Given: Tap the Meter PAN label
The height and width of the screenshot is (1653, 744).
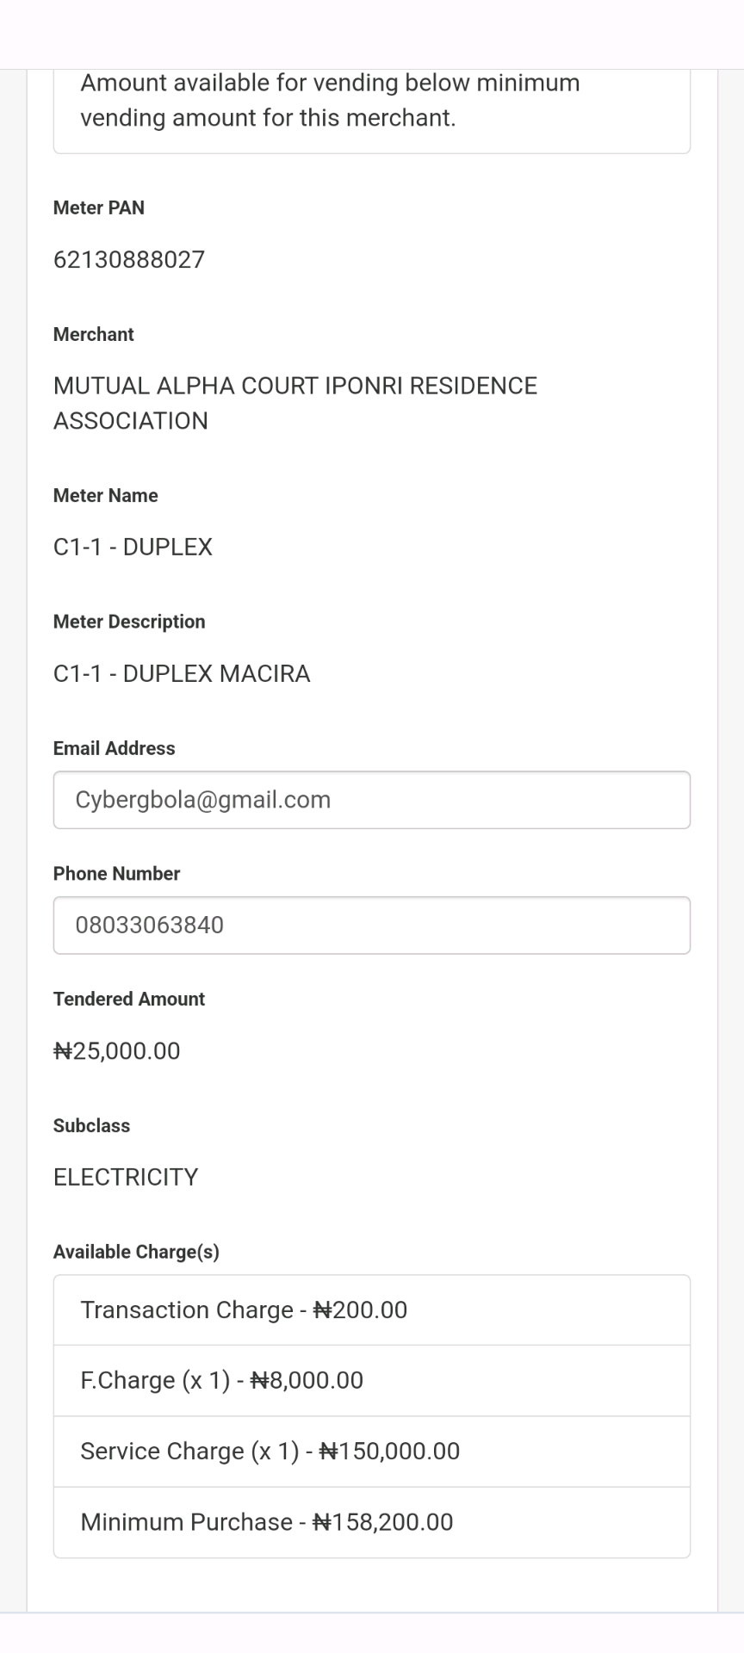Looking at the screenshot, I should 99,208.
